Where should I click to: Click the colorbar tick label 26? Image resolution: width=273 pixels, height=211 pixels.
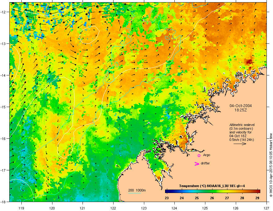point(212,198)
